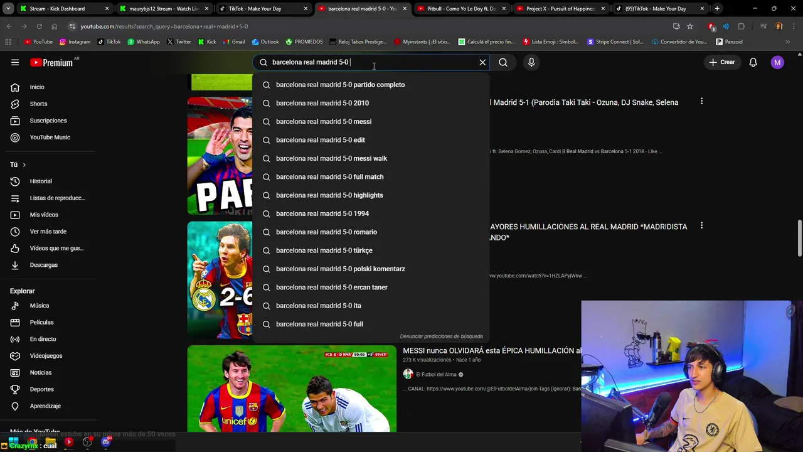Bookmark this page with star

(690, 26)
